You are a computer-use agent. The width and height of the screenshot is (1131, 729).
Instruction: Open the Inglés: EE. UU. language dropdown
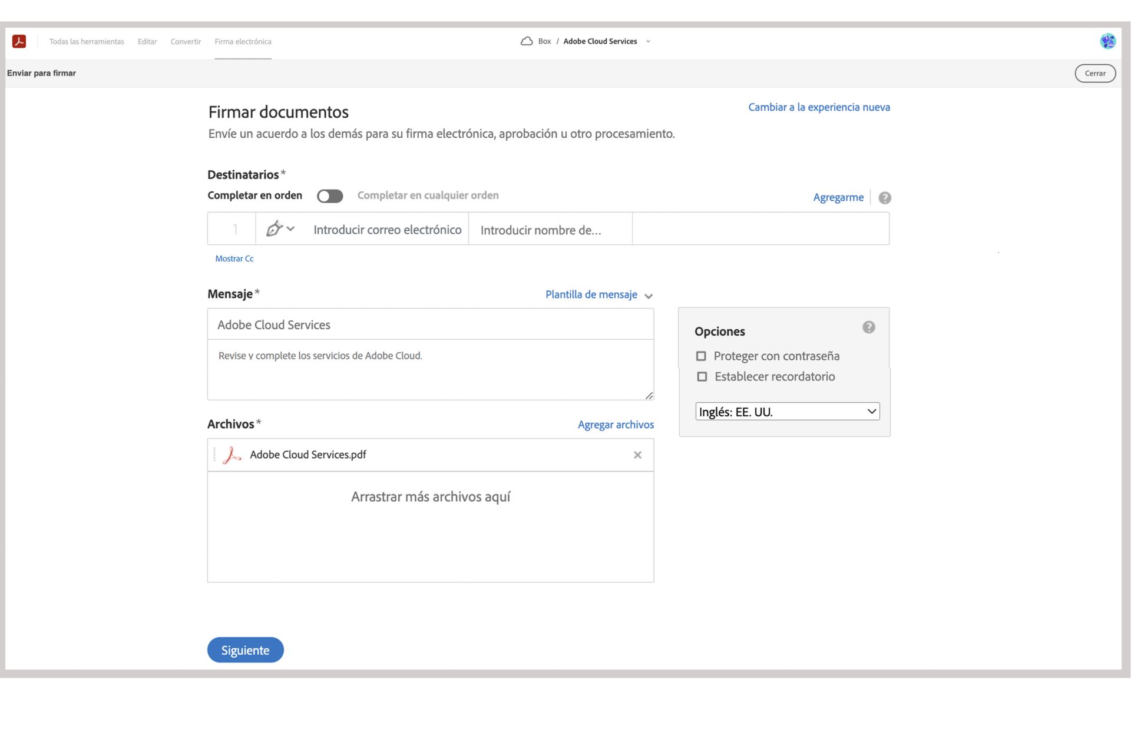[788, 412]
